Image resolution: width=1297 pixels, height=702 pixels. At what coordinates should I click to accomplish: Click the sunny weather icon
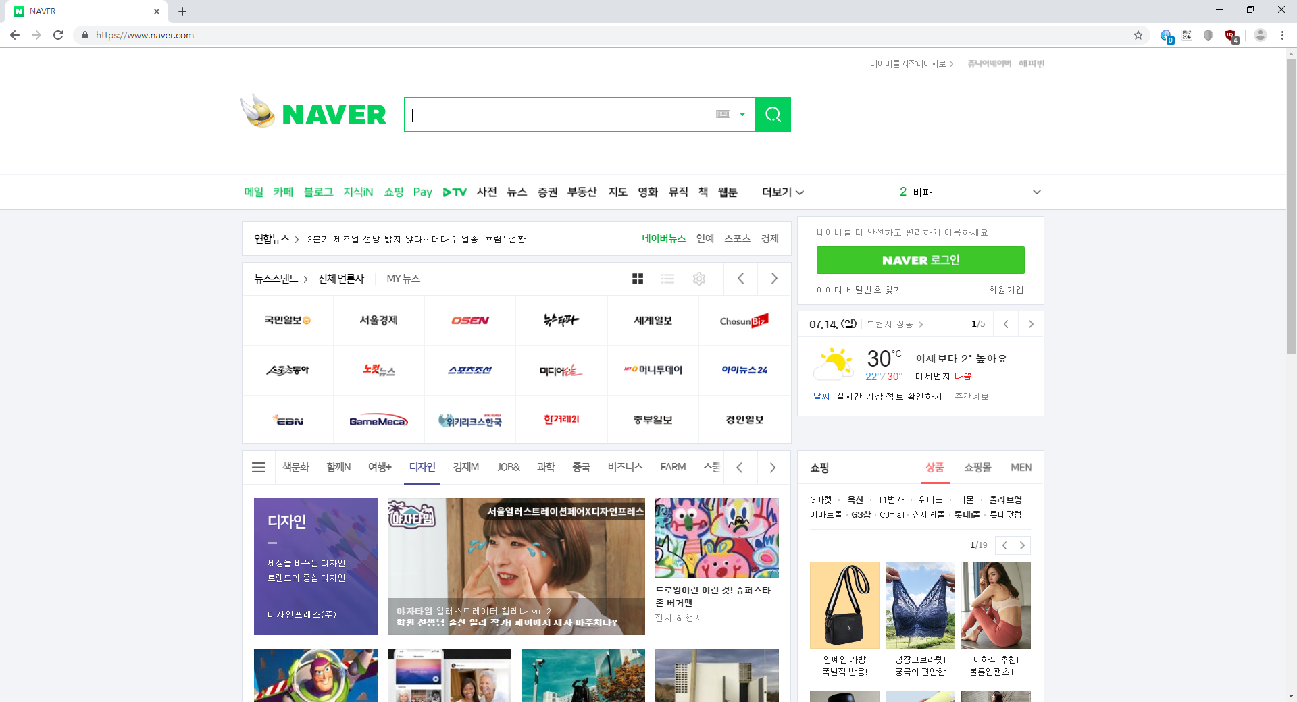click(x=834, y=364)
